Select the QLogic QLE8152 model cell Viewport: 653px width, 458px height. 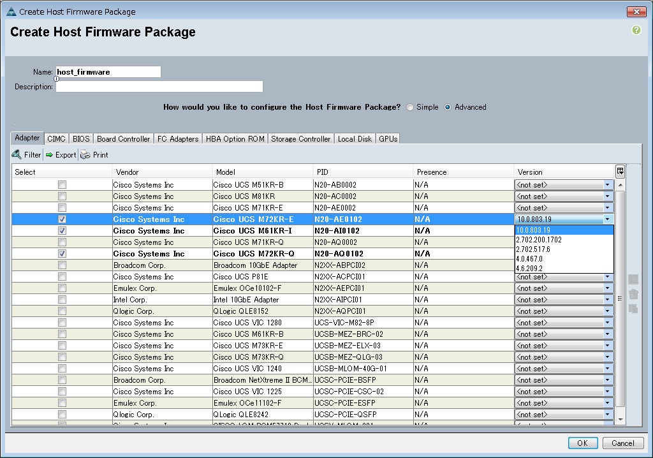[262, 311]
